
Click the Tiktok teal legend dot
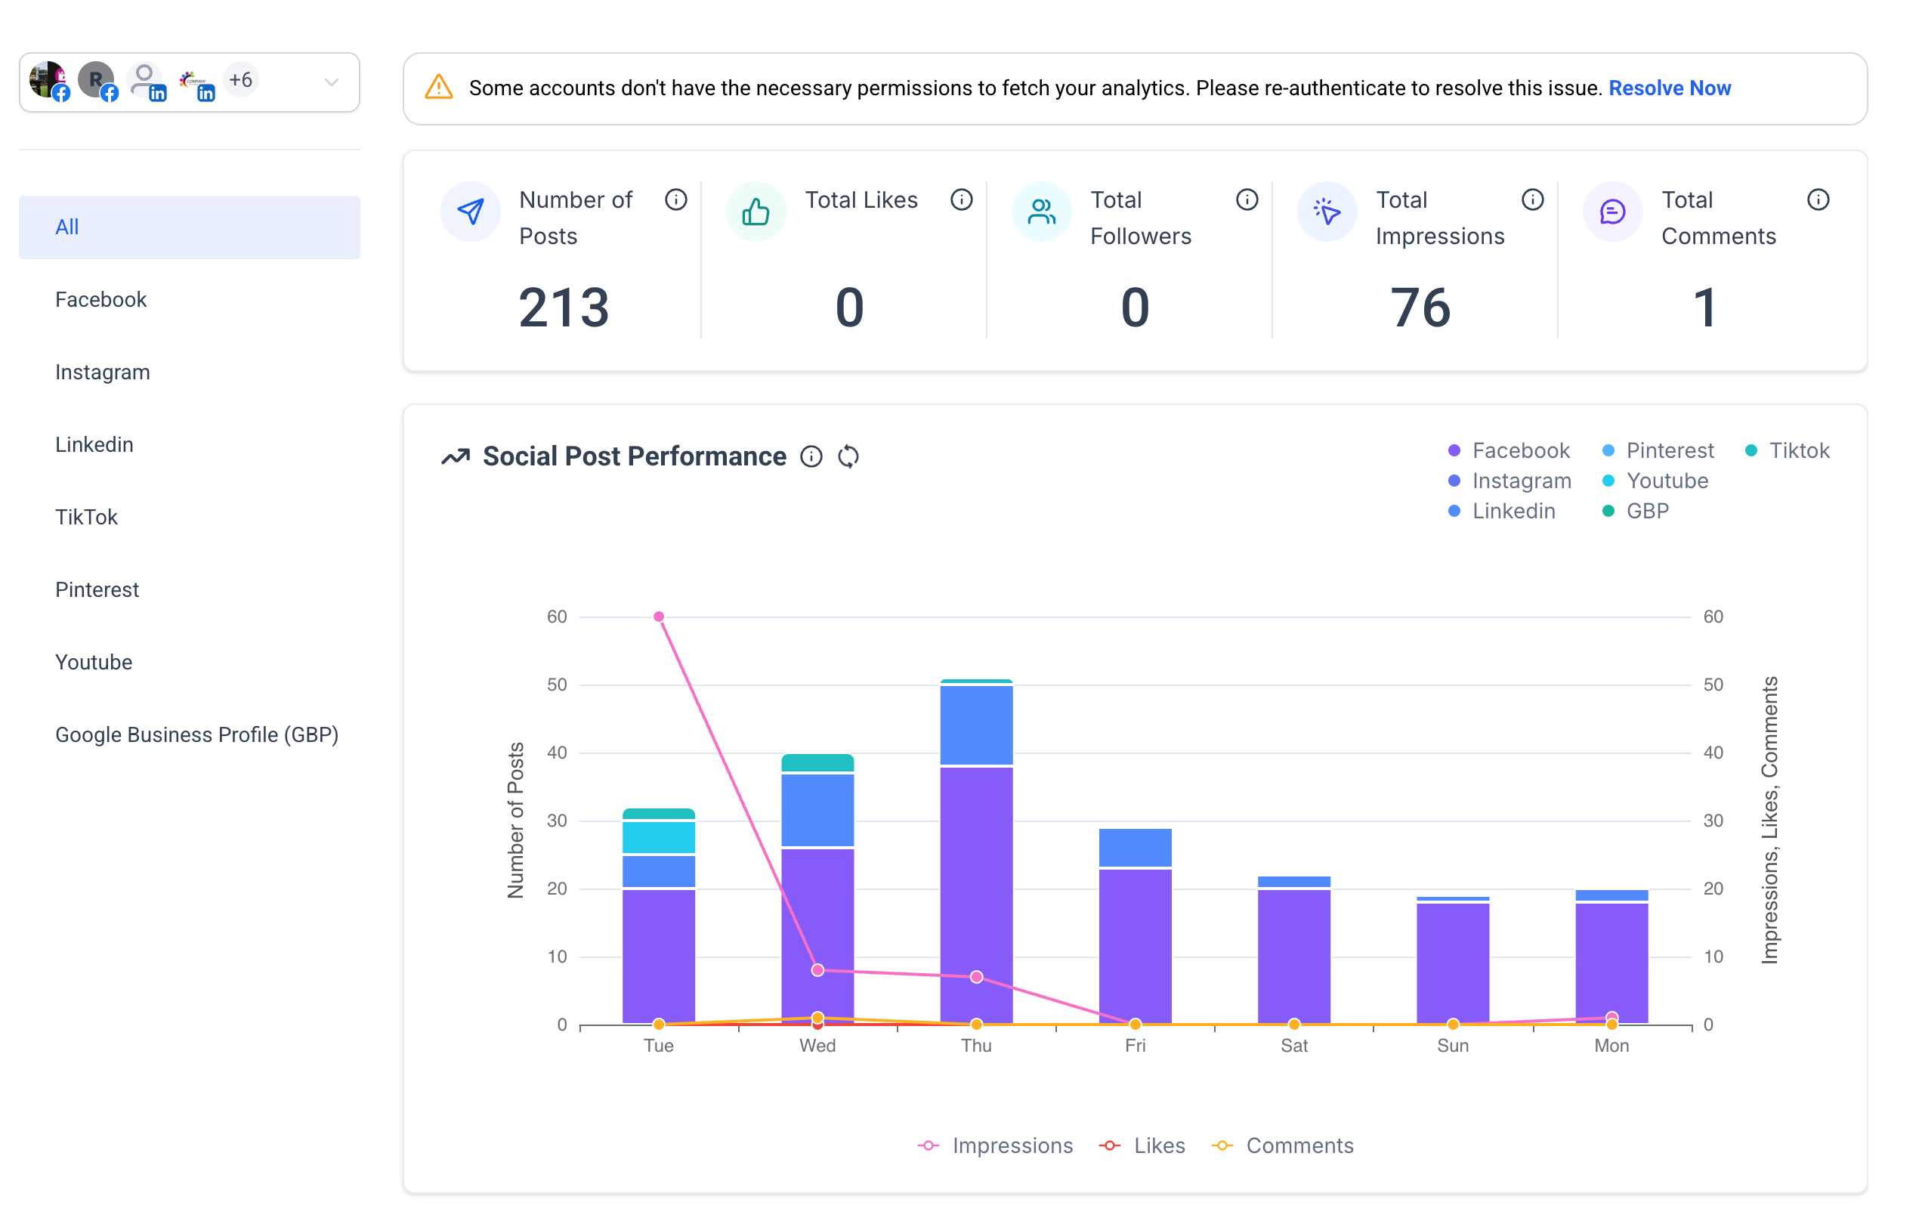coord(1751,450)
